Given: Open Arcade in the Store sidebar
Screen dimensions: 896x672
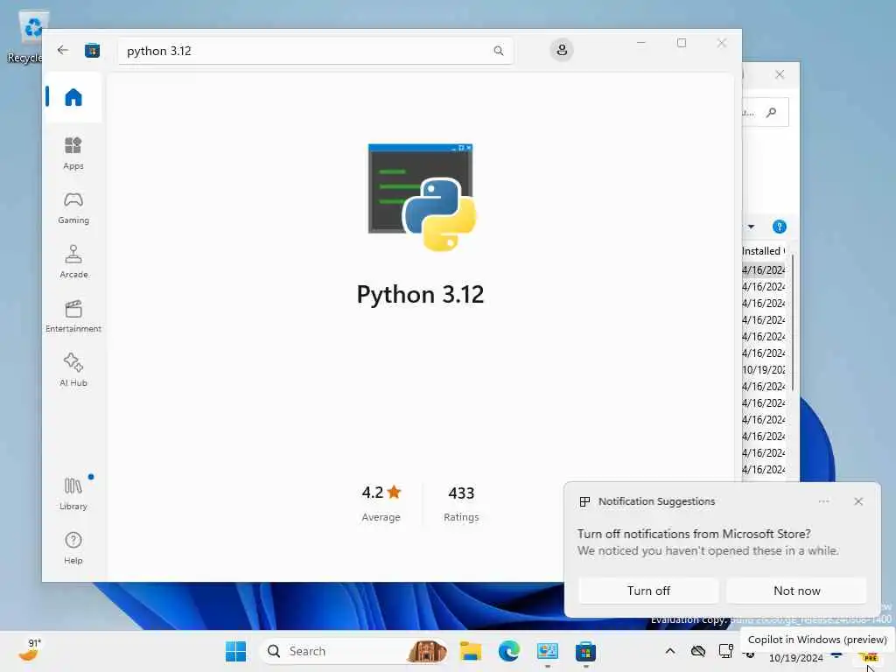Looking at the screenshot, I should 73,262.
